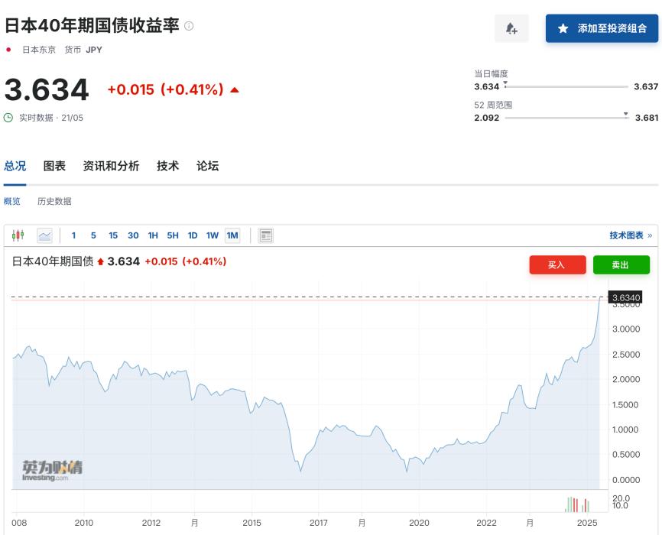Open the chart events panel icon beside 1M
Screen dimensions: 662x535
click(x=264, y=236)
